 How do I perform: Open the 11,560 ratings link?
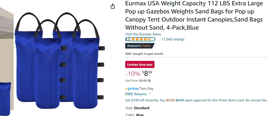(173, 39)
